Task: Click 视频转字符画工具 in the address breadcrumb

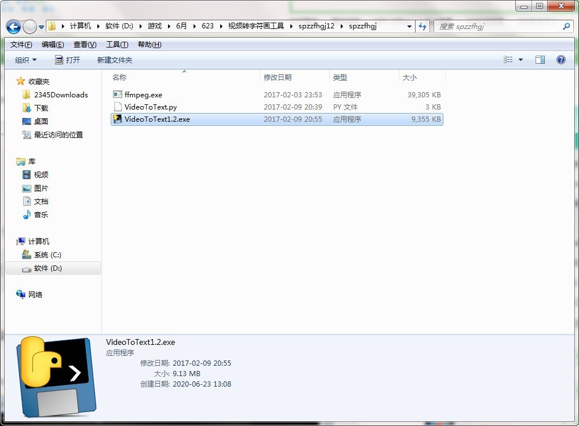Action: click(x=256, y=26)
